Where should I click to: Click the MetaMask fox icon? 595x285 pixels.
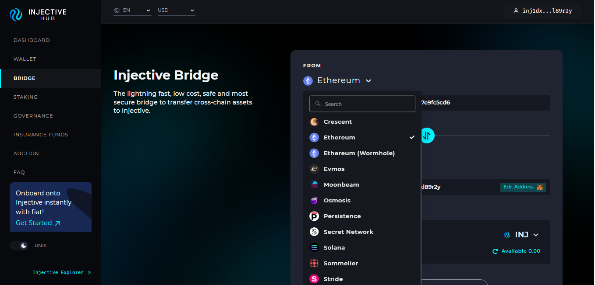tap(540, 187)
